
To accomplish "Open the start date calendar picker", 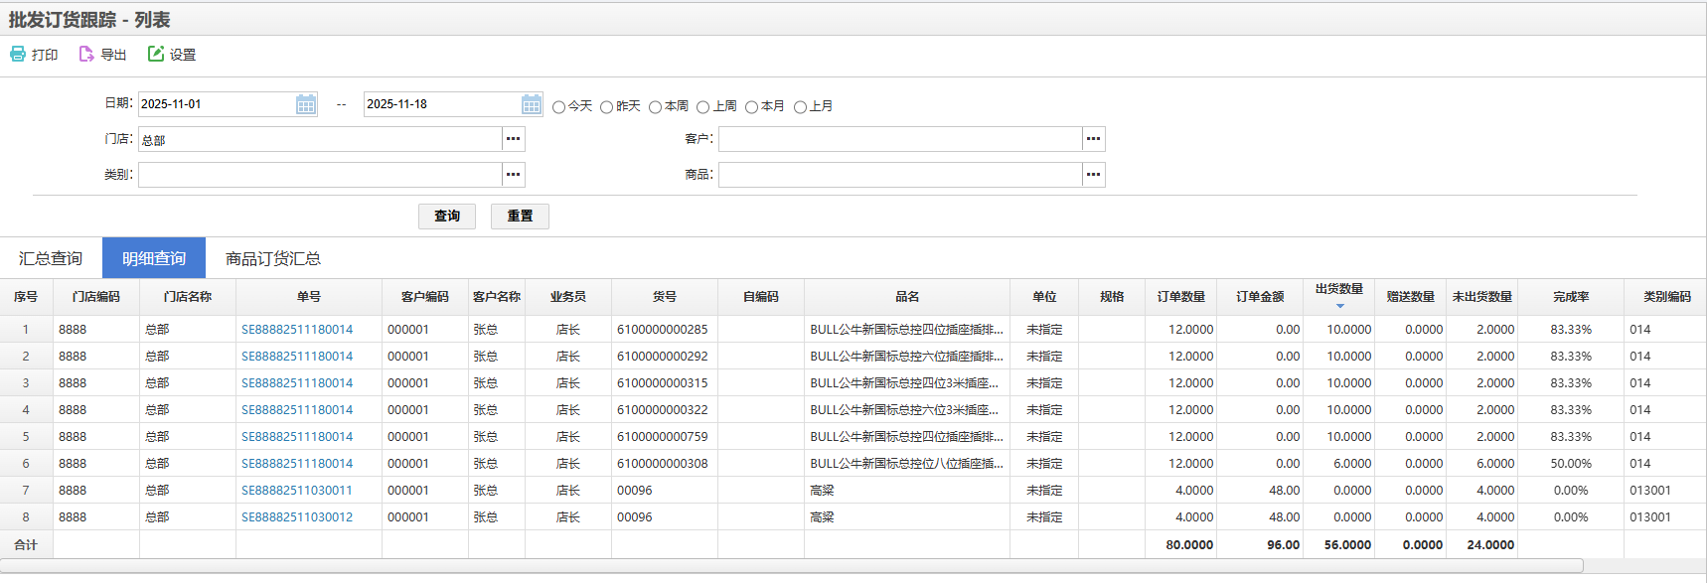I will [x=306, y=104].
